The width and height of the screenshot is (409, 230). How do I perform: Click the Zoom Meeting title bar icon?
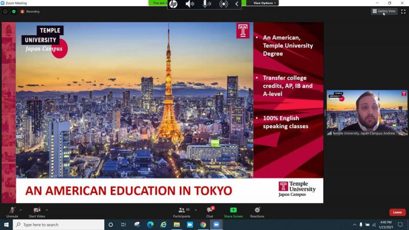(x=3, y=3)
